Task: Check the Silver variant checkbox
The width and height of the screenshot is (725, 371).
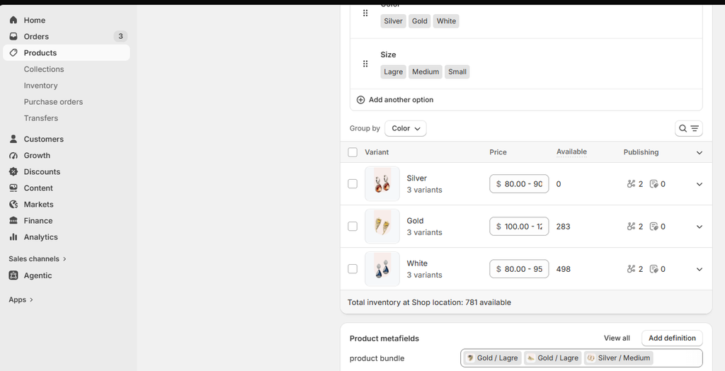Action: 353,183
